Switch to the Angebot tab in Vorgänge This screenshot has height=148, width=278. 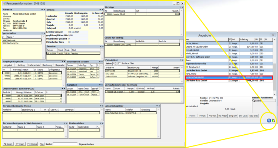(x=9, y=65)
